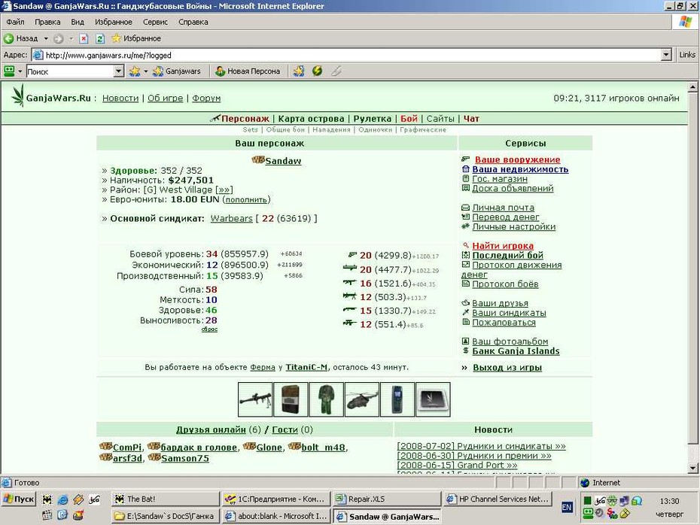The height and width of the screenshot is (525, 700).
Task: Open the Файл menu
Action: [15, 22]
